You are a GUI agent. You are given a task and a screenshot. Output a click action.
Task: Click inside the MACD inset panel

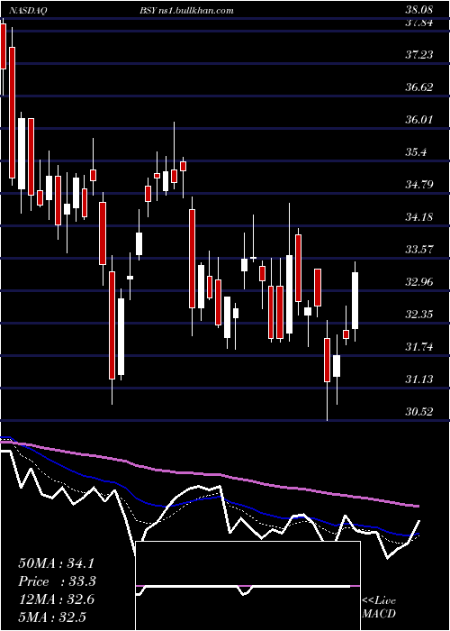247,586
